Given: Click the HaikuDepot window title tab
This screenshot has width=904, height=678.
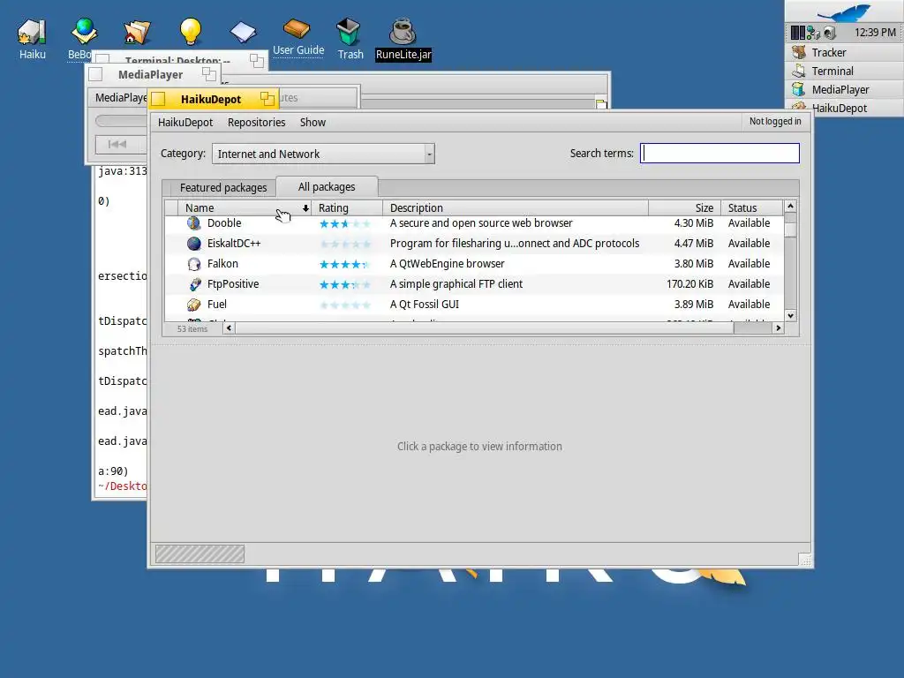Looking at the screenshot, I should (x=211, y=99).
